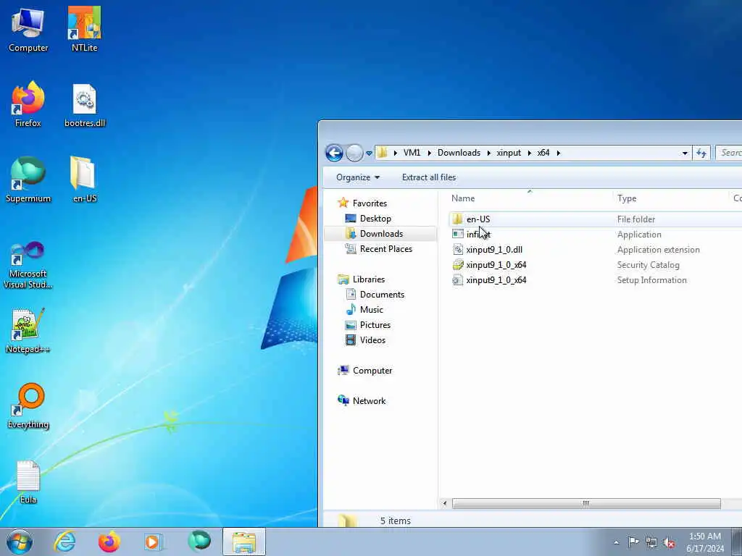Click the x64 breadcrumb segment

tap(543, 153)
